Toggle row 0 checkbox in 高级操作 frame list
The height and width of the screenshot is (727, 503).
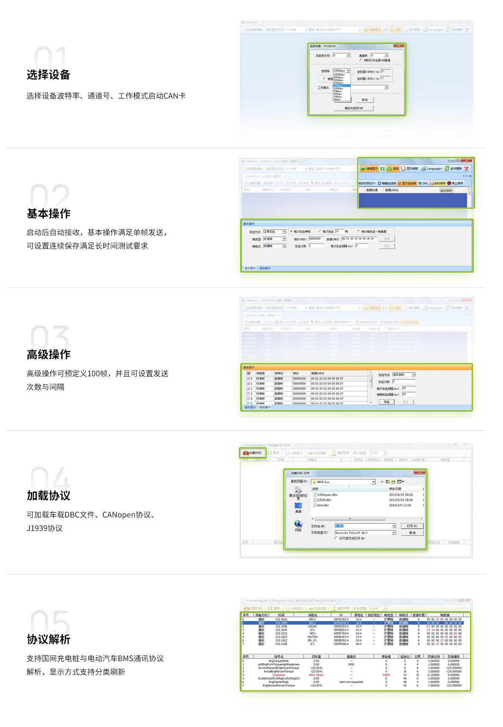249,379
